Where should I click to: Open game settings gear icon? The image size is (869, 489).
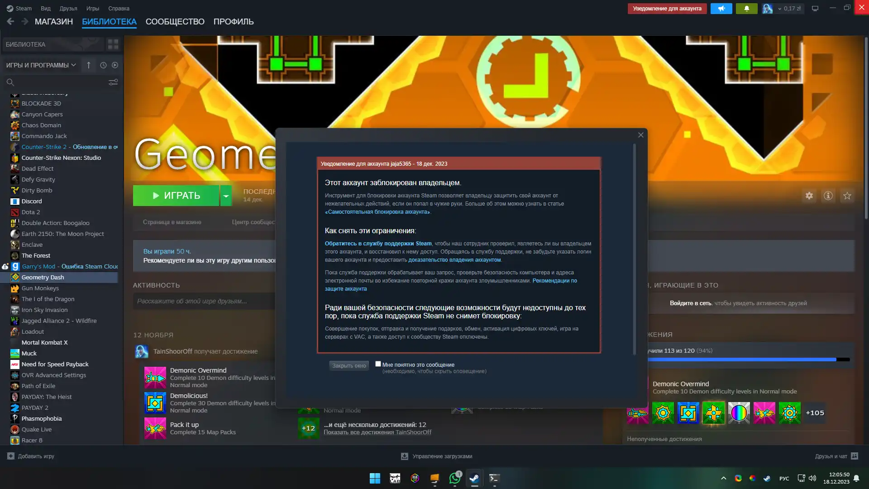(x=809, y=196)
